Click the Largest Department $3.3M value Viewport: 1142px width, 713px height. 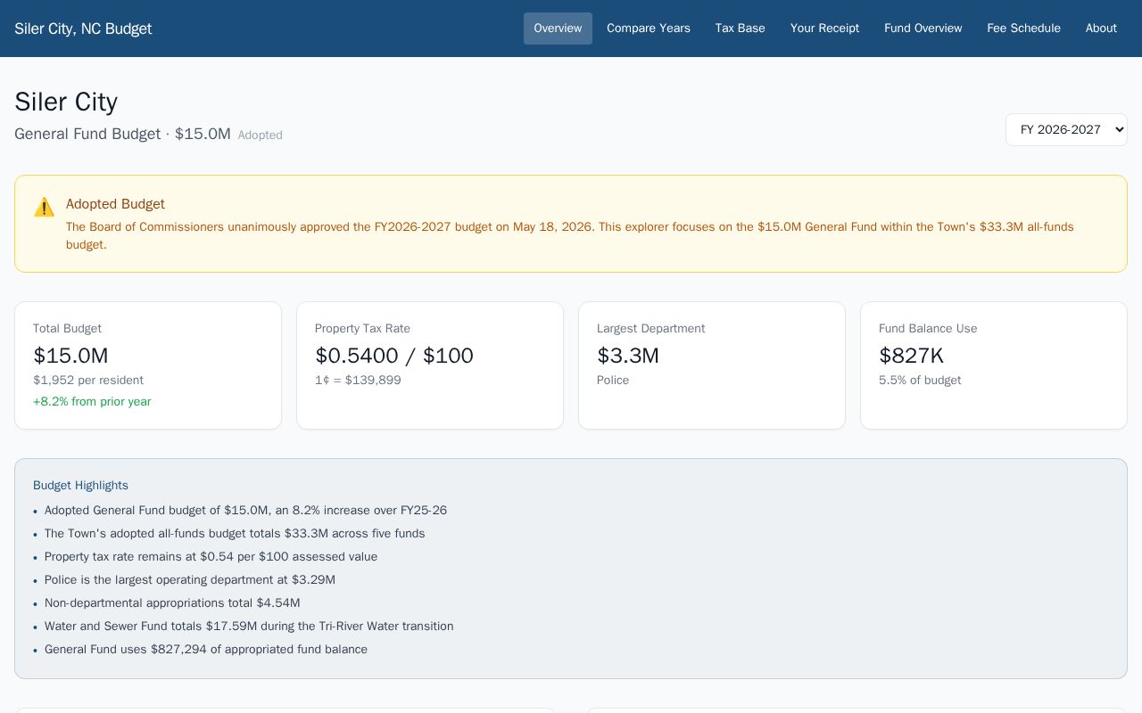click(628, 356)
